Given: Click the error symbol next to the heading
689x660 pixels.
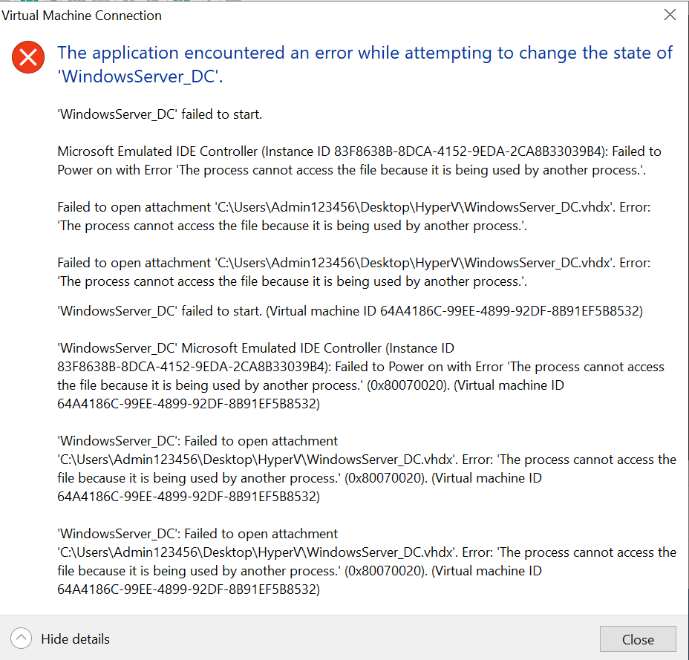Looking at the screenshot, I should 28,56.
